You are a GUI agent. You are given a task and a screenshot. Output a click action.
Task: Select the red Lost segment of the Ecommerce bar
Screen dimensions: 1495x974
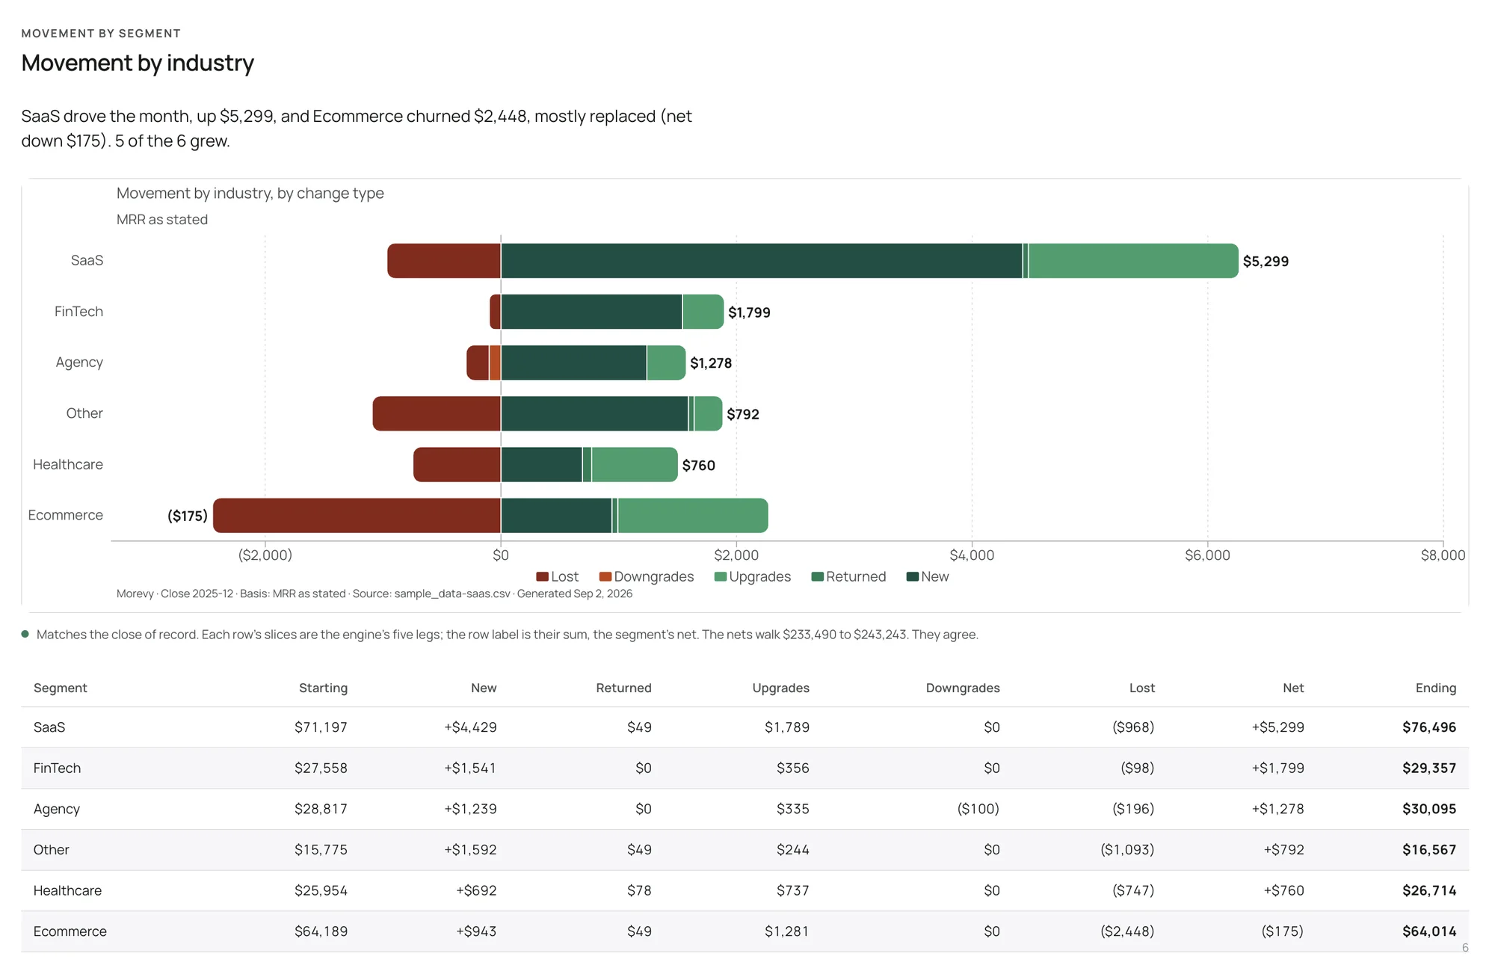[x=357, y=516]
